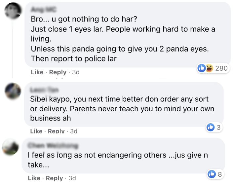Reply to the 'panda eyes' comment

click(58, 72)
